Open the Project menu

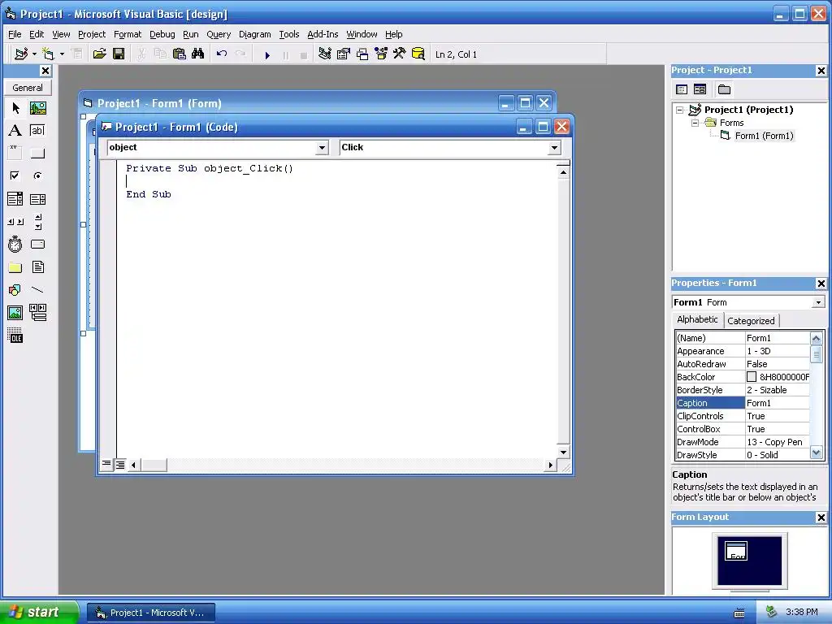(x=92, y=34)
